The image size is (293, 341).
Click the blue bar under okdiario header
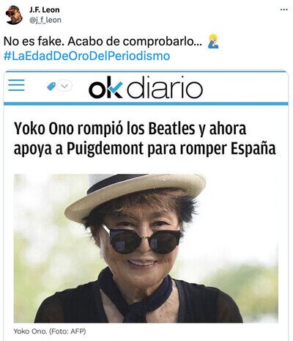coord(146,104)
